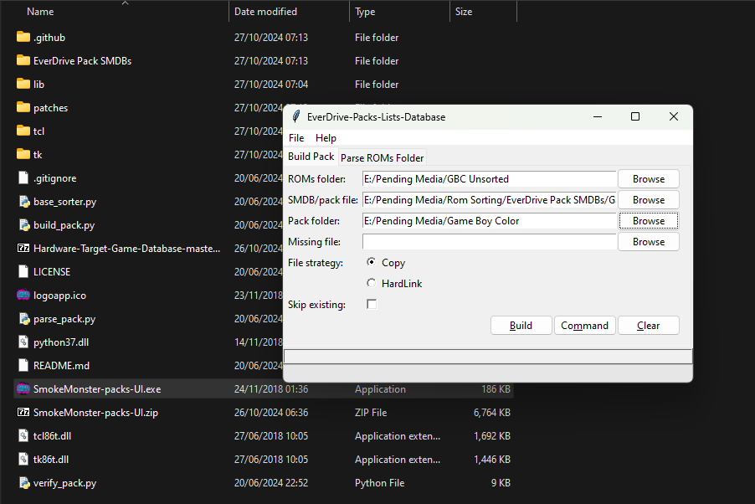Click the feather icon in EverDrive window title
This screenshot has height=504, width=755.
click(296, 116)
